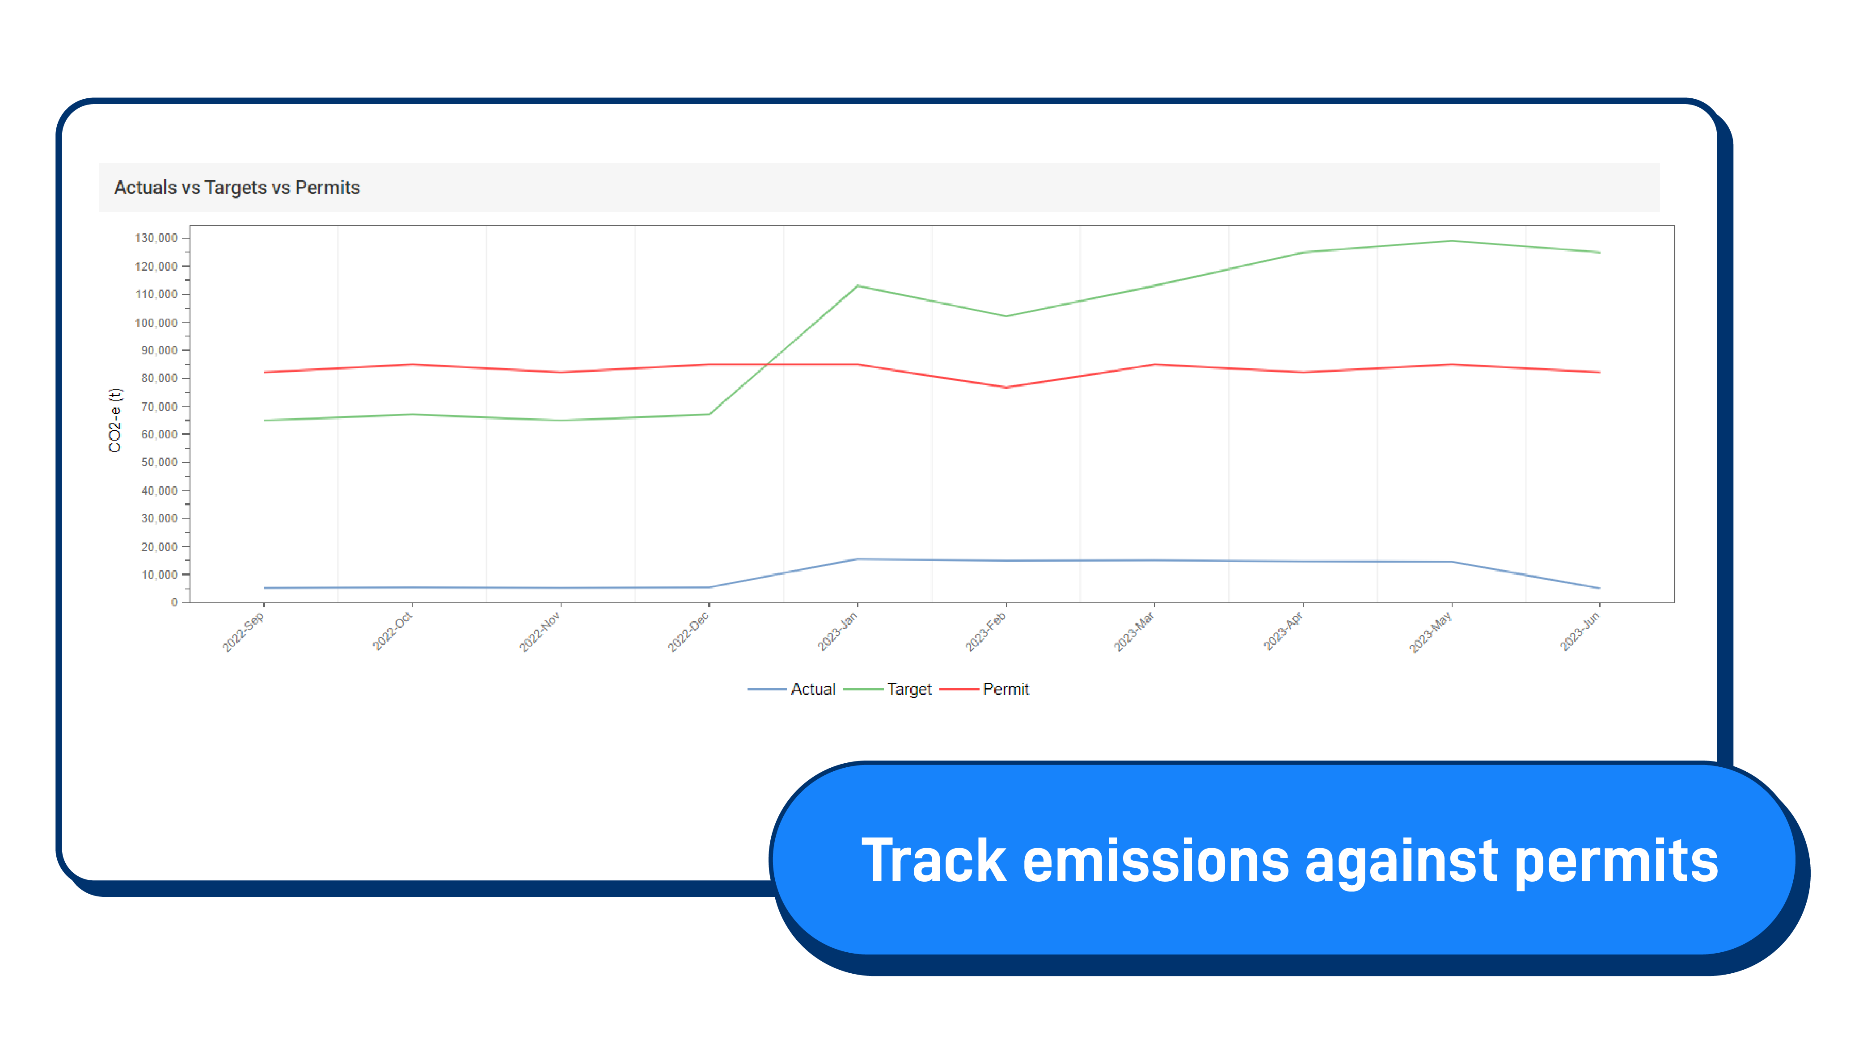This screenshot has width=1863, height=1047.
Task: Select the green Target legend line marker
Action: 865,689
